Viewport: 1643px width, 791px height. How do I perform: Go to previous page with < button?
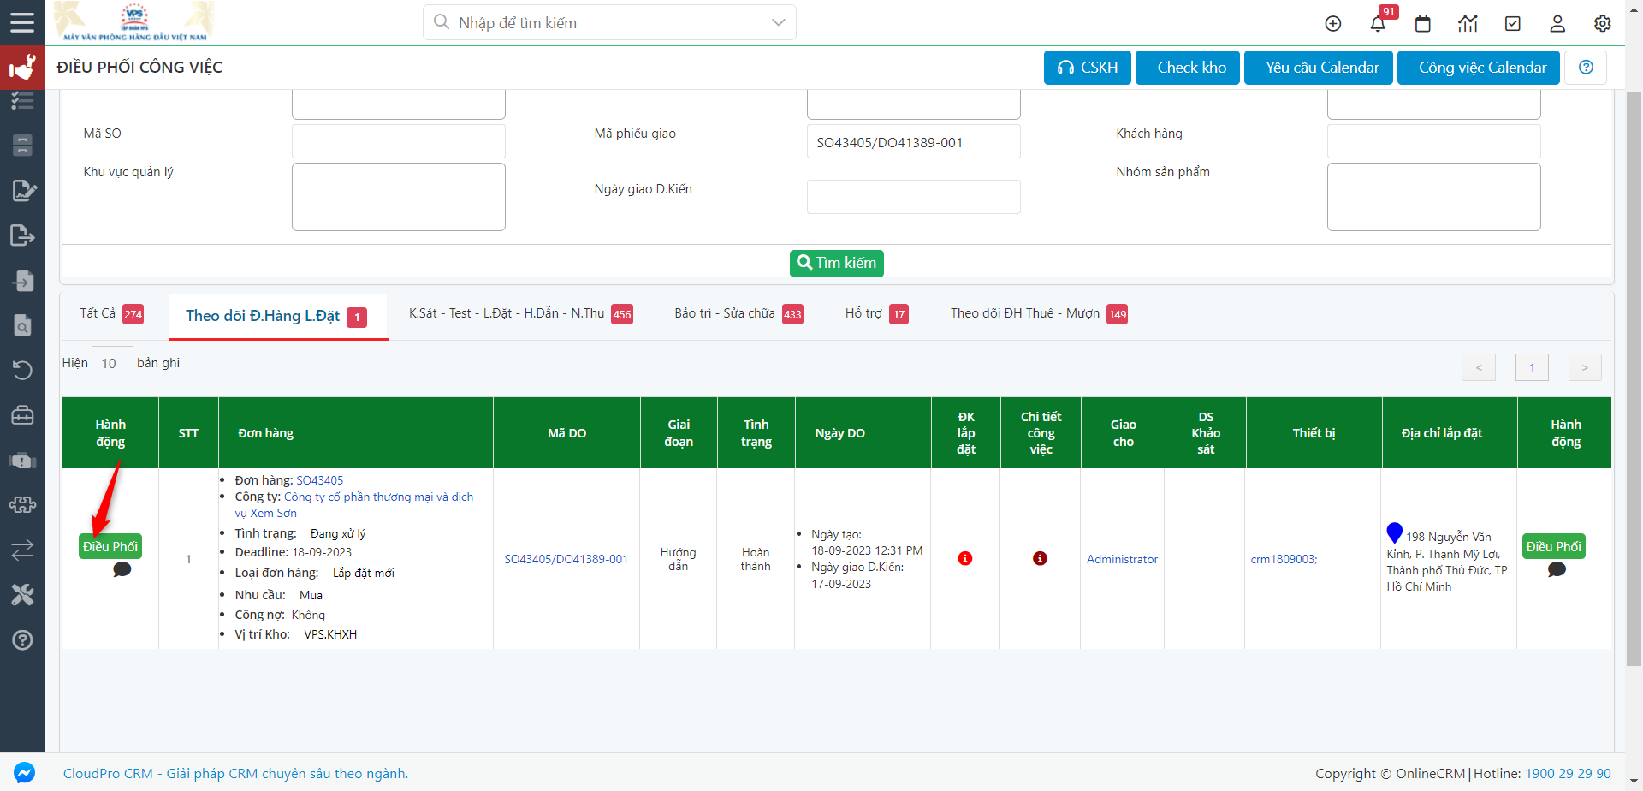point(1479,367)
